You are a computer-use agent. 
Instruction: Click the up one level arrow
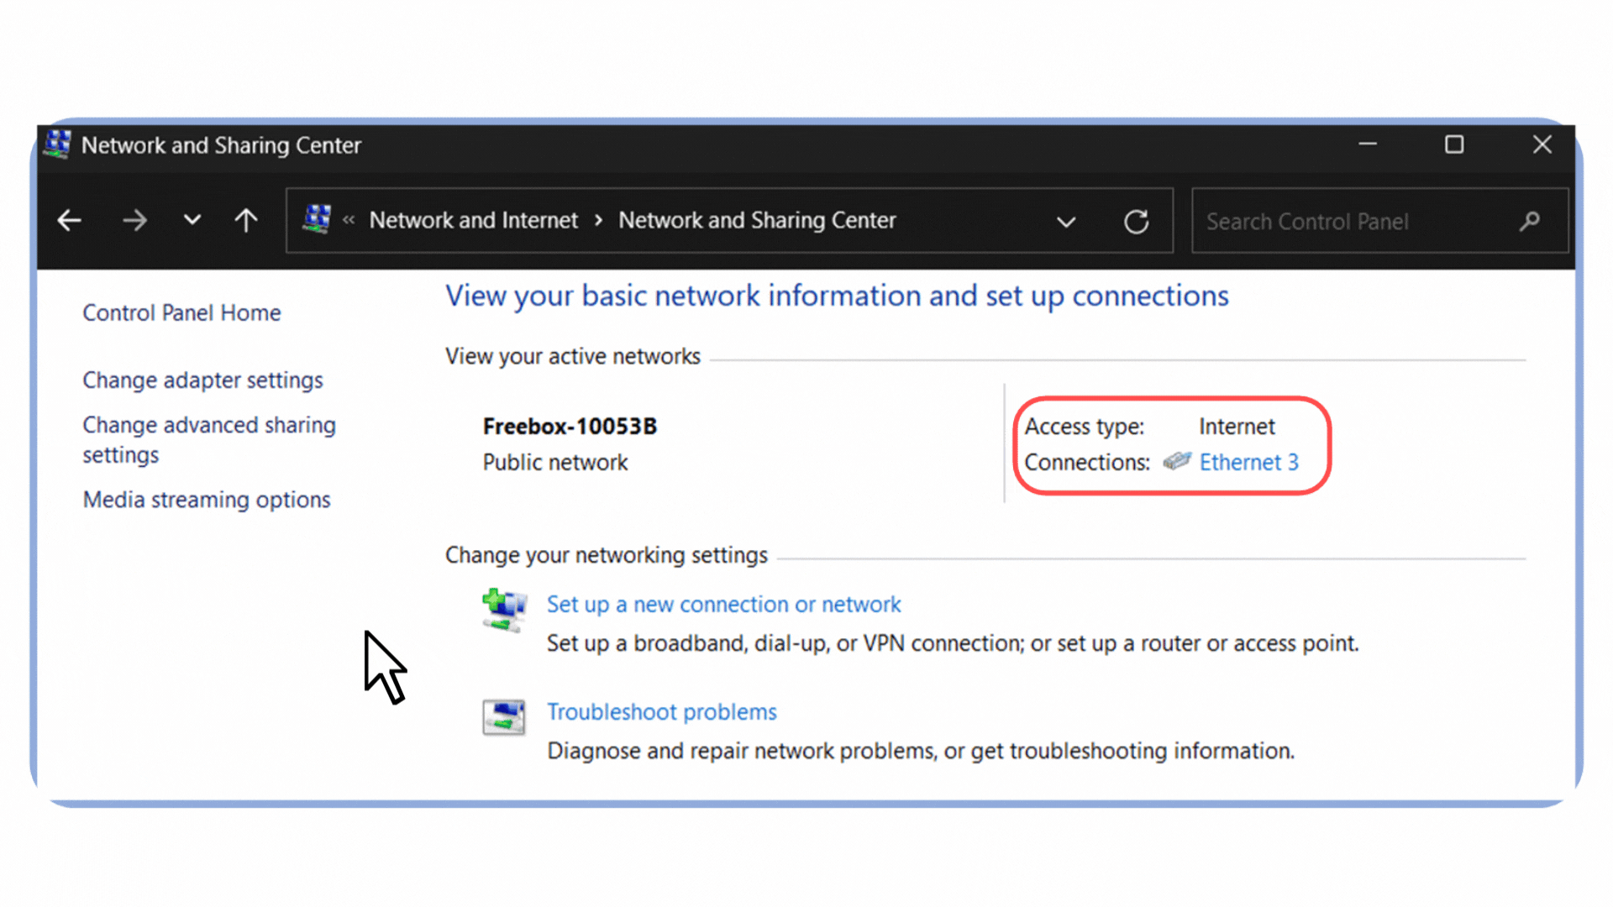[x=246, y=221]
